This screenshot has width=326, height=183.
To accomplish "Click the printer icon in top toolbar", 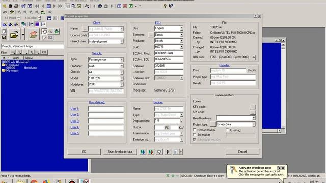I will 16,6.
